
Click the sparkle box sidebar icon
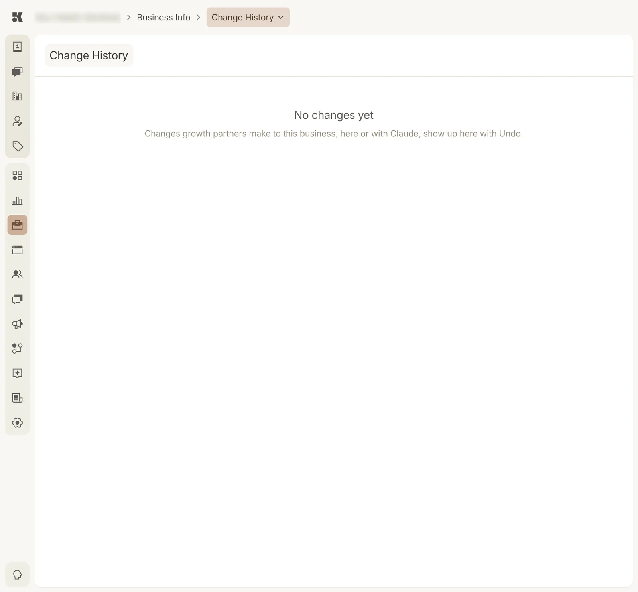point(17,373)
